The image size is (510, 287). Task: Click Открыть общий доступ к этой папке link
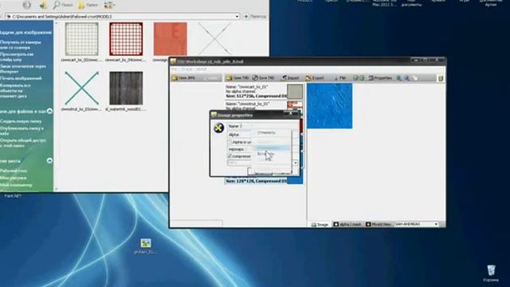(x=23, y=143)
